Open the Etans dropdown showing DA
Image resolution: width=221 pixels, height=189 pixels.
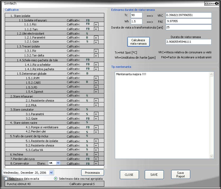coord(58,163)
